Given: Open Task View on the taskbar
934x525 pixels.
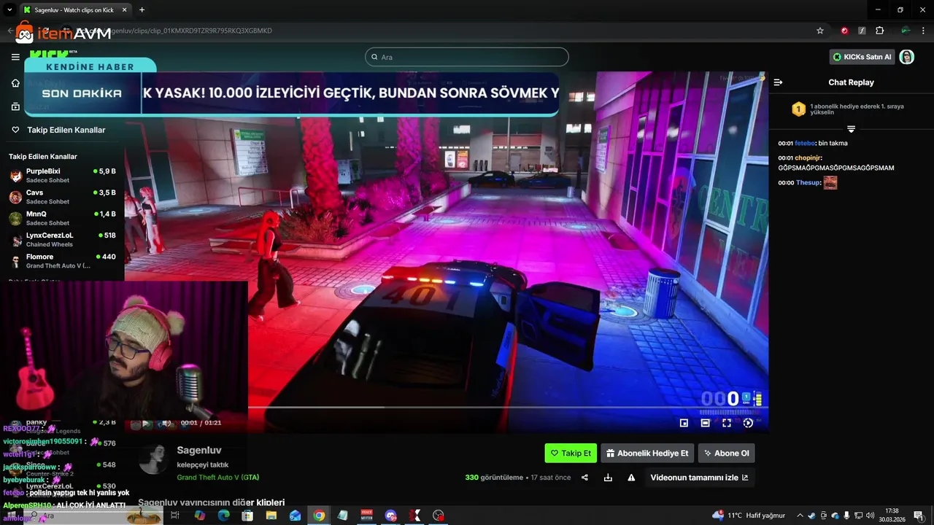Looking at the screenshot, I should pyautogui.click(x=175, y=516).
